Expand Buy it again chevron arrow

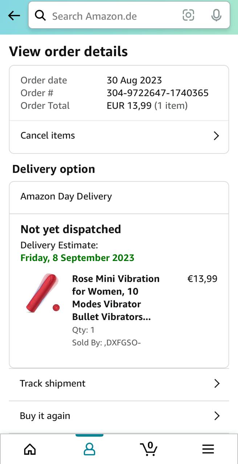(217, 416)
